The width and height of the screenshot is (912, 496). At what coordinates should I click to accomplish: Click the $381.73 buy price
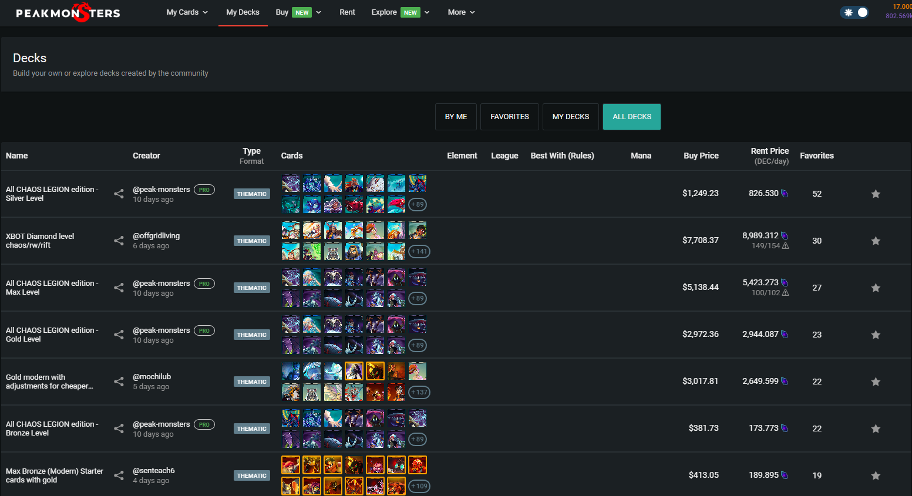click(x=704, y=428)
